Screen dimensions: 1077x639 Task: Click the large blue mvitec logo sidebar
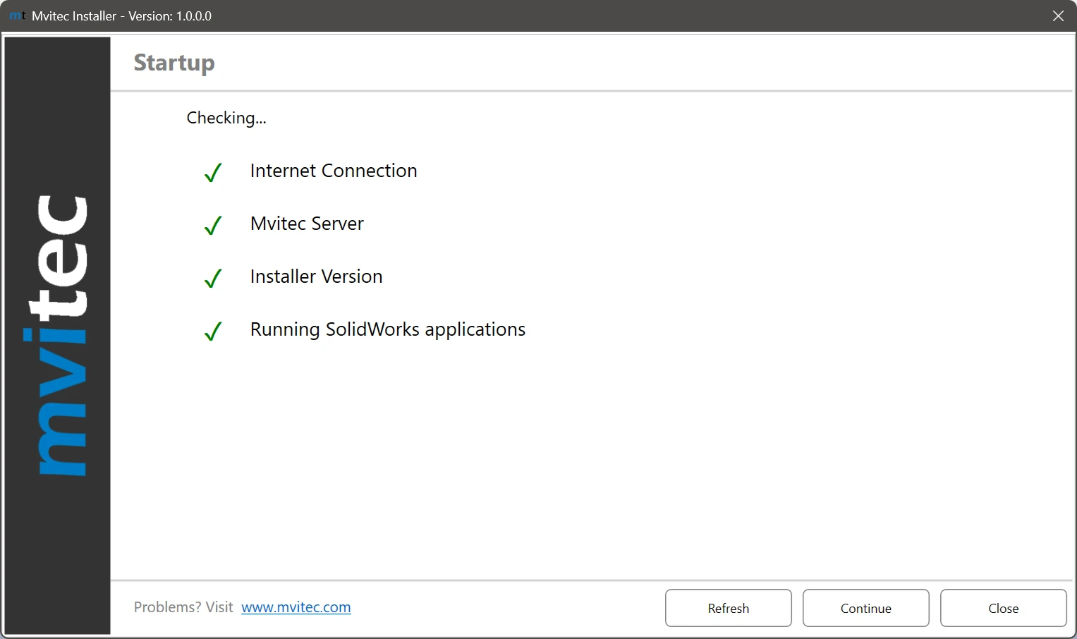point(56,331)
